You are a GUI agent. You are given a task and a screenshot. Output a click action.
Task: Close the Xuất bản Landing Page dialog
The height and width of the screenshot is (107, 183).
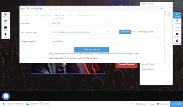[162, 8]
